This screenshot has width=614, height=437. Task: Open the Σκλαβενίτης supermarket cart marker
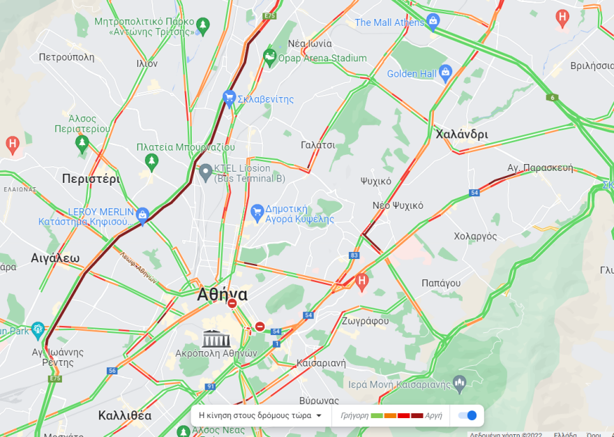[x=229, y=98]
